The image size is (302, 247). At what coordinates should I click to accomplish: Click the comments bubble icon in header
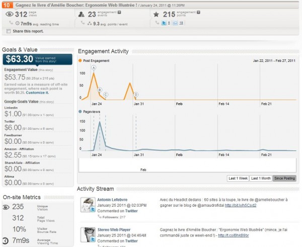pos(175,23)
